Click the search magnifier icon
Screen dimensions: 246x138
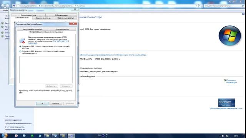243,6
